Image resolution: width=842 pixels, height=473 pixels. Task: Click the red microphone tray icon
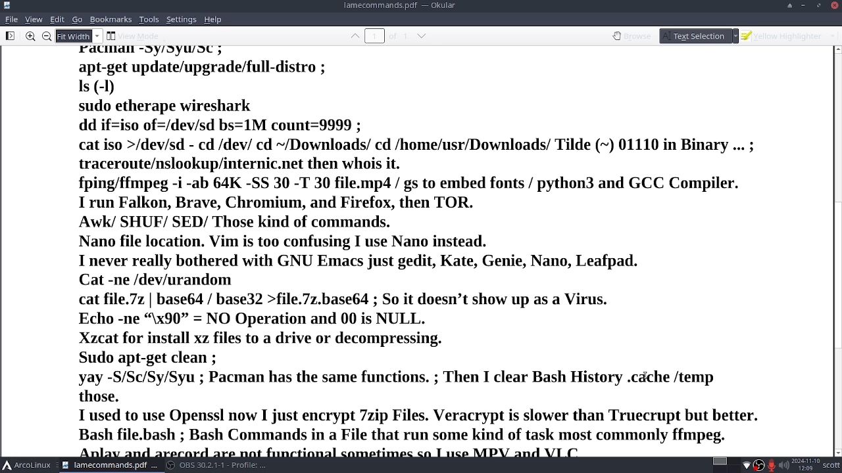(772, 465)
